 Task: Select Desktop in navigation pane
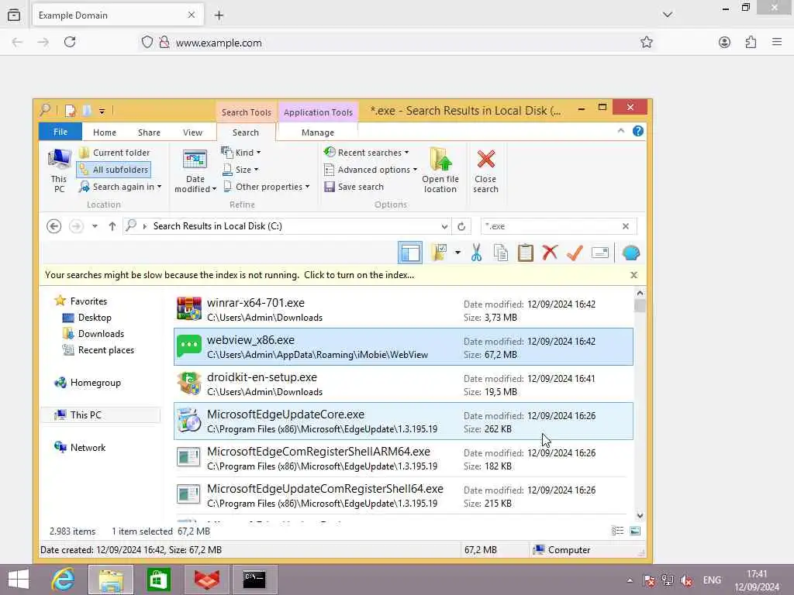click(x=87, y=317)
